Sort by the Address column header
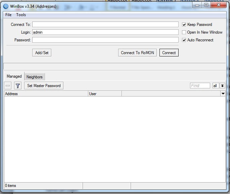 46,94
